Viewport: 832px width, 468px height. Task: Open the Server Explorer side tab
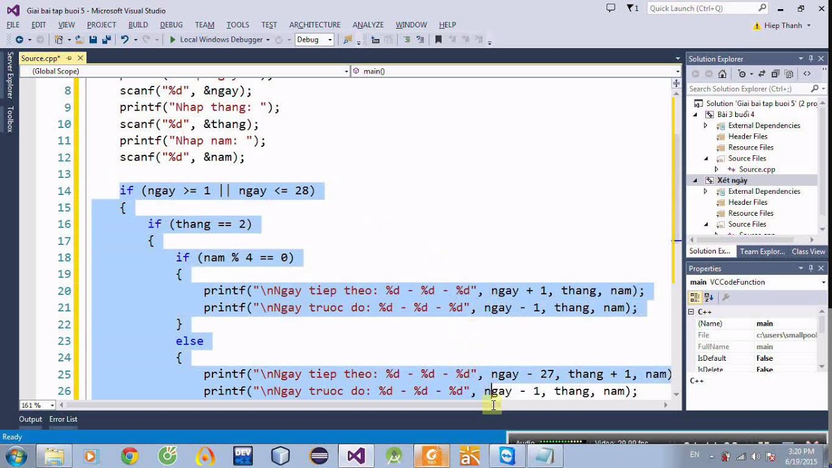[10, 75]
